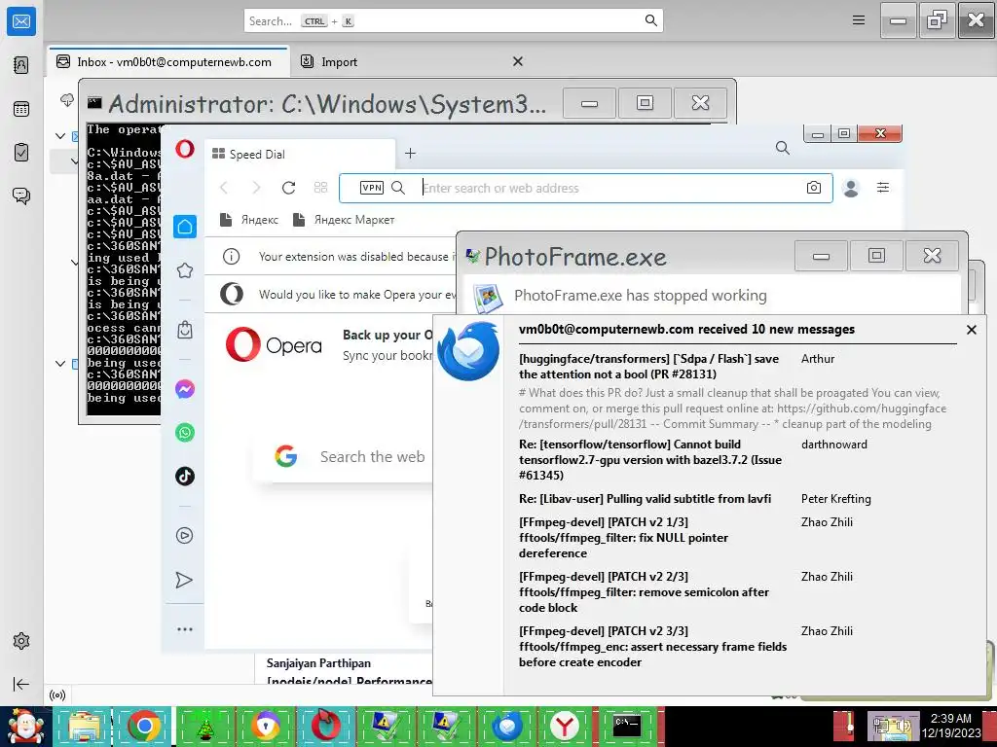Open Google Chrome from taskbar
The width and height of the screenshot is (997, 747).
point(144,727)
